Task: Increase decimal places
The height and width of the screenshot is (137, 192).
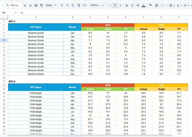Action: pos(78,5)
